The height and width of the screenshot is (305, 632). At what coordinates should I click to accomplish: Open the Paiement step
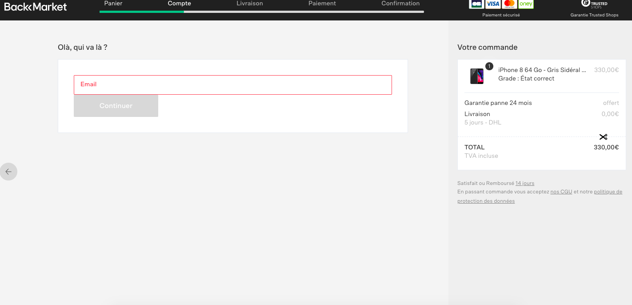(x=322, y=4)
